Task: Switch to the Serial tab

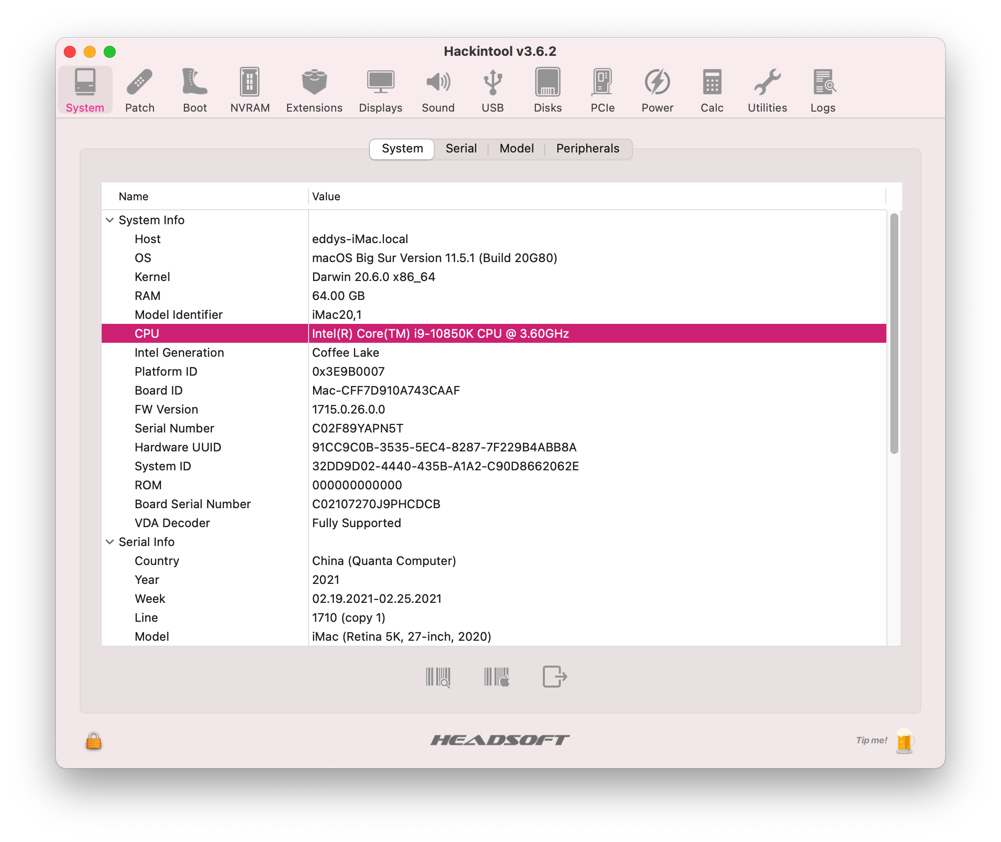Action: click(x=461, y=148)
